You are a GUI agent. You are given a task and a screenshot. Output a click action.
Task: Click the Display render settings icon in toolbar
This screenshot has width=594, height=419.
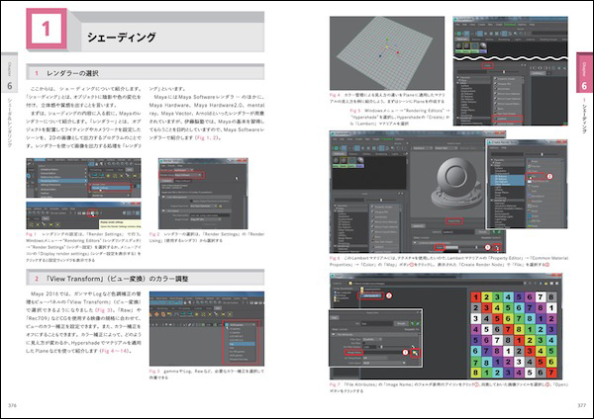coord(90,212)
